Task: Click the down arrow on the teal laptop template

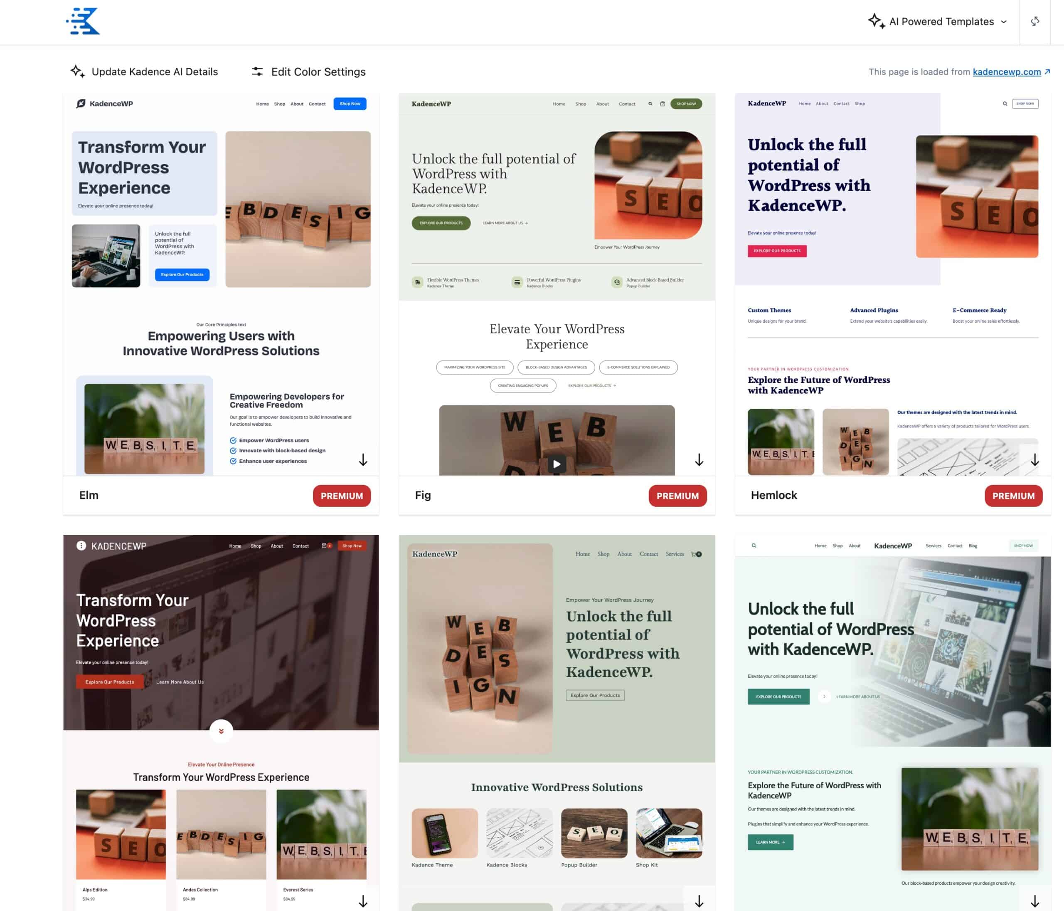Action: 1035,901
